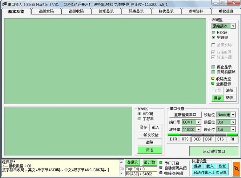This screenshot has height=178, width=241.
Task: Enable the 停止显示 checkbox
Action: 213,67
